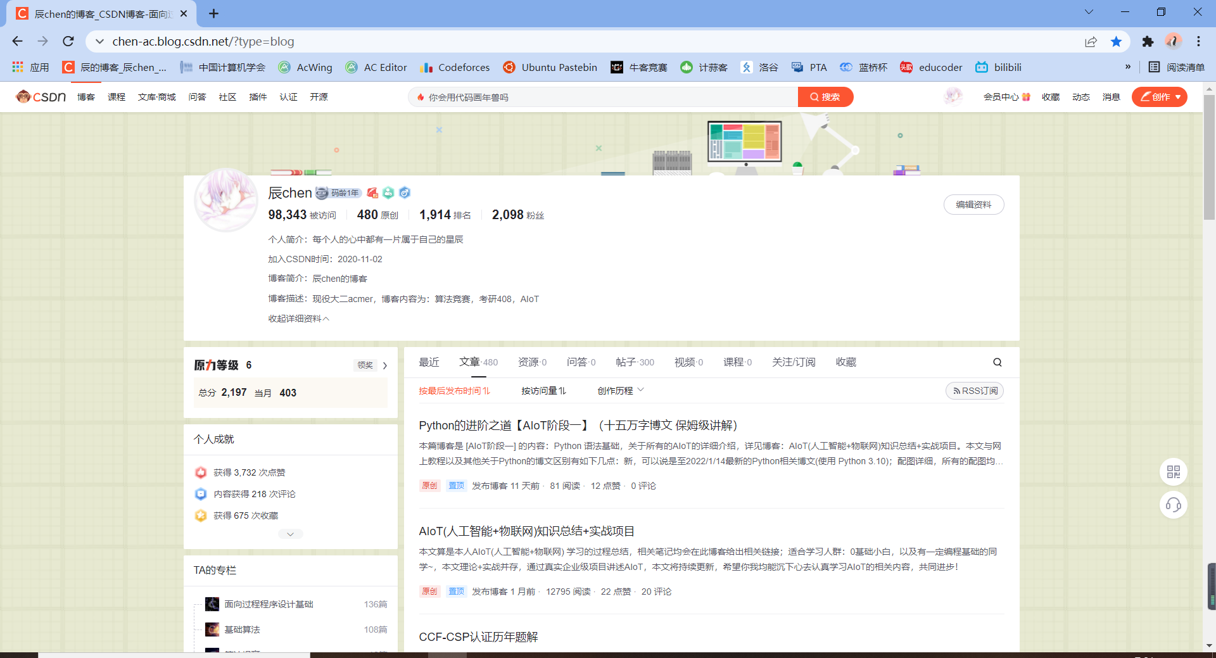Click the QR code floating icon
Image resolution: width=1216 pixels, height=658 pixels.
(x=1173, y=472)
